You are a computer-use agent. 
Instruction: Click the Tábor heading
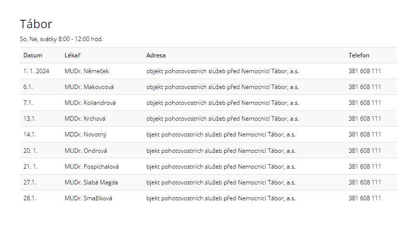click(x=36, y=24)
